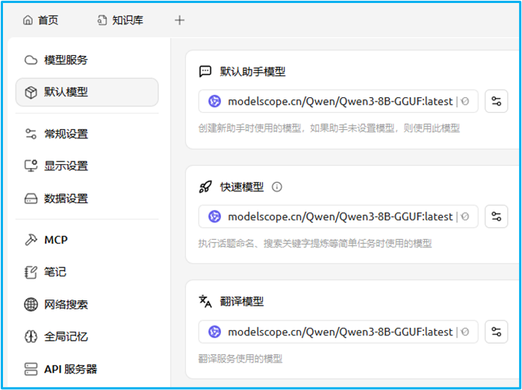
Task: Click the tag icon in 默认助手模型 field
Action: (x=465, y=102)
